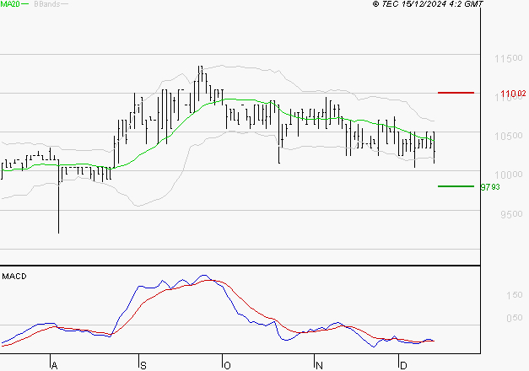The height and width of the screenshot is (371, 529).
Task: Click the 11500 price axis label
Action: (x=509, y=58)
